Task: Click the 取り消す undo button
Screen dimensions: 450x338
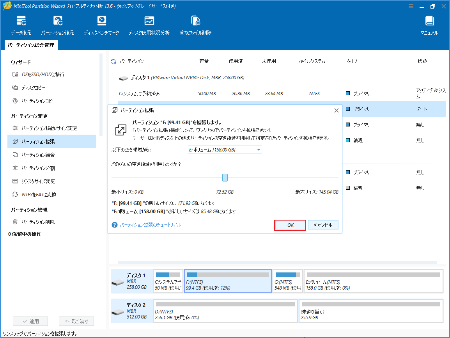Action: 76,321
